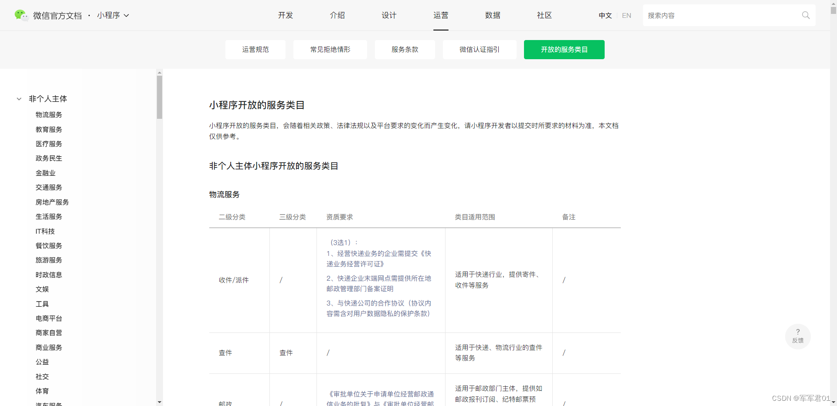Click 微信官方文档 site title
837x406 pixels.
[58, 16]
